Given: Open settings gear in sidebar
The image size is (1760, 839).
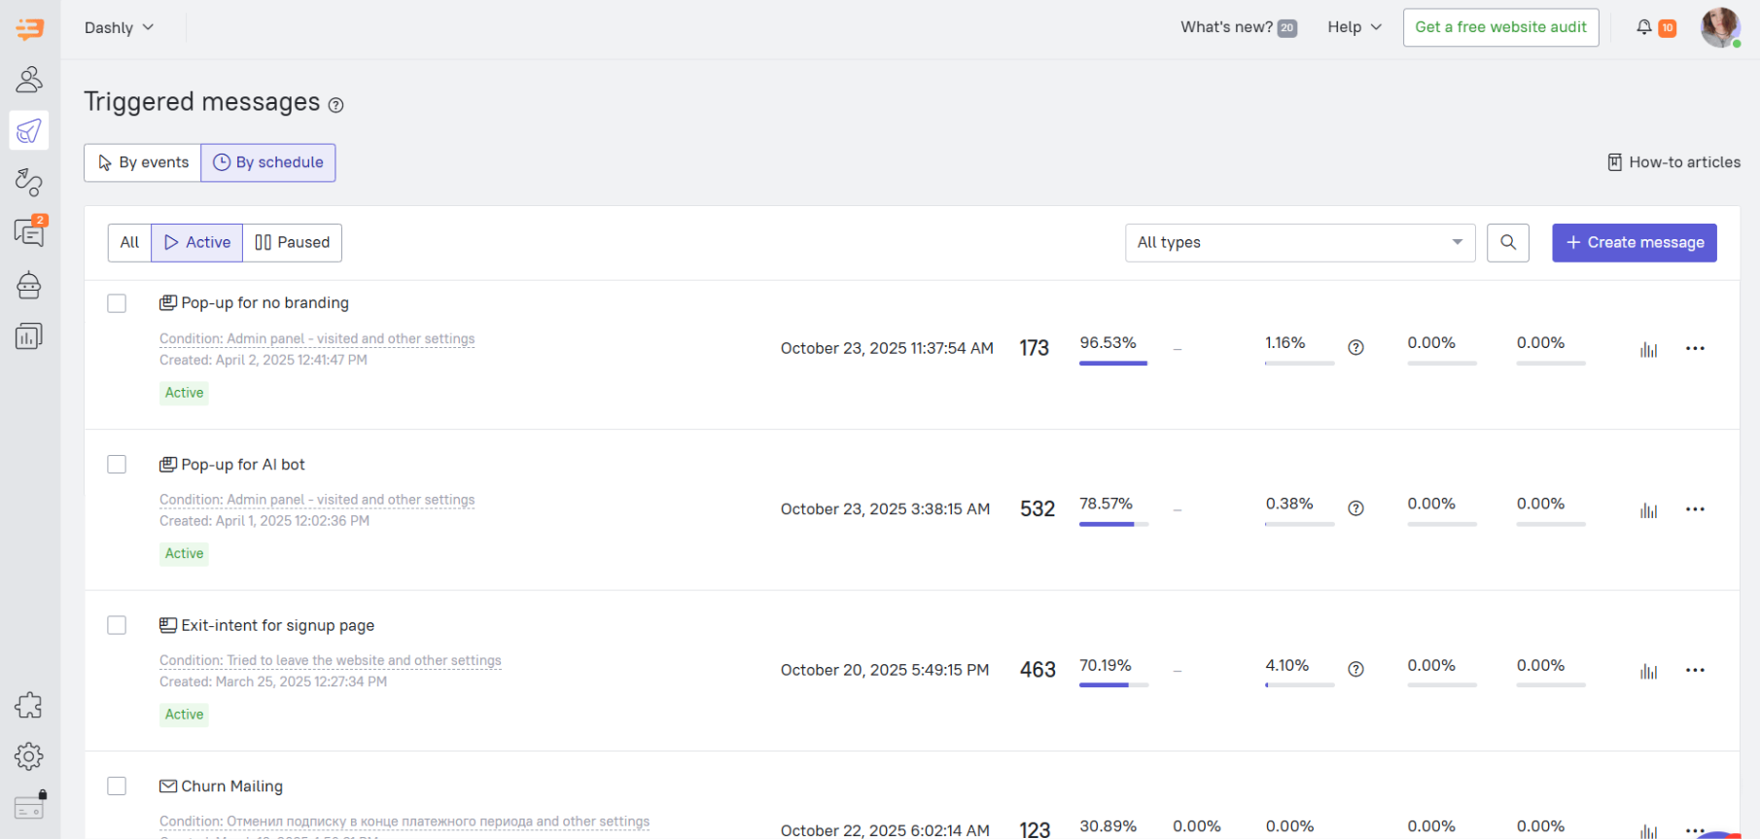Looking at the screenshot, I should click(x=29, y=755).
